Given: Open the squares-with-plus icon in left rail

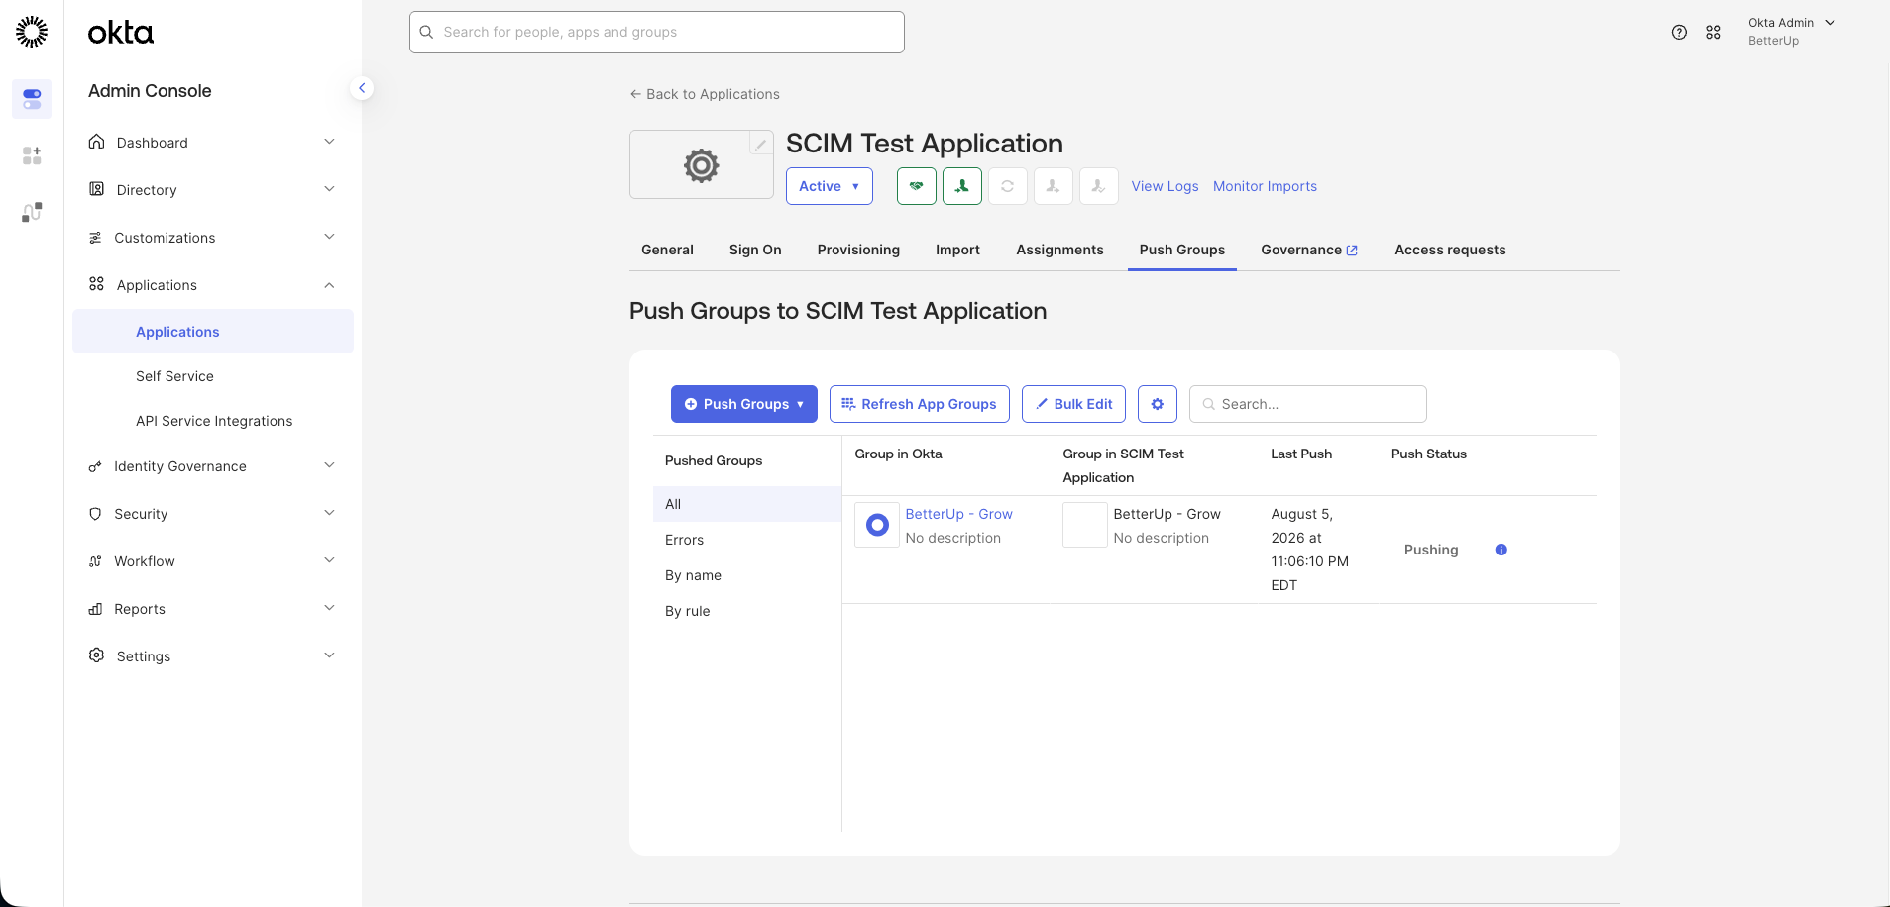Looking at the screenshot, I should [x=32, y=155].
